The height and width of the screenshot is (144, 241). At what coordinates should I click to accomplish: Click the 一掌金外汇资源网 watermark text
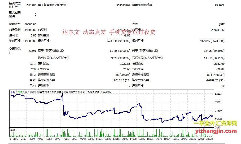(215, 123)
